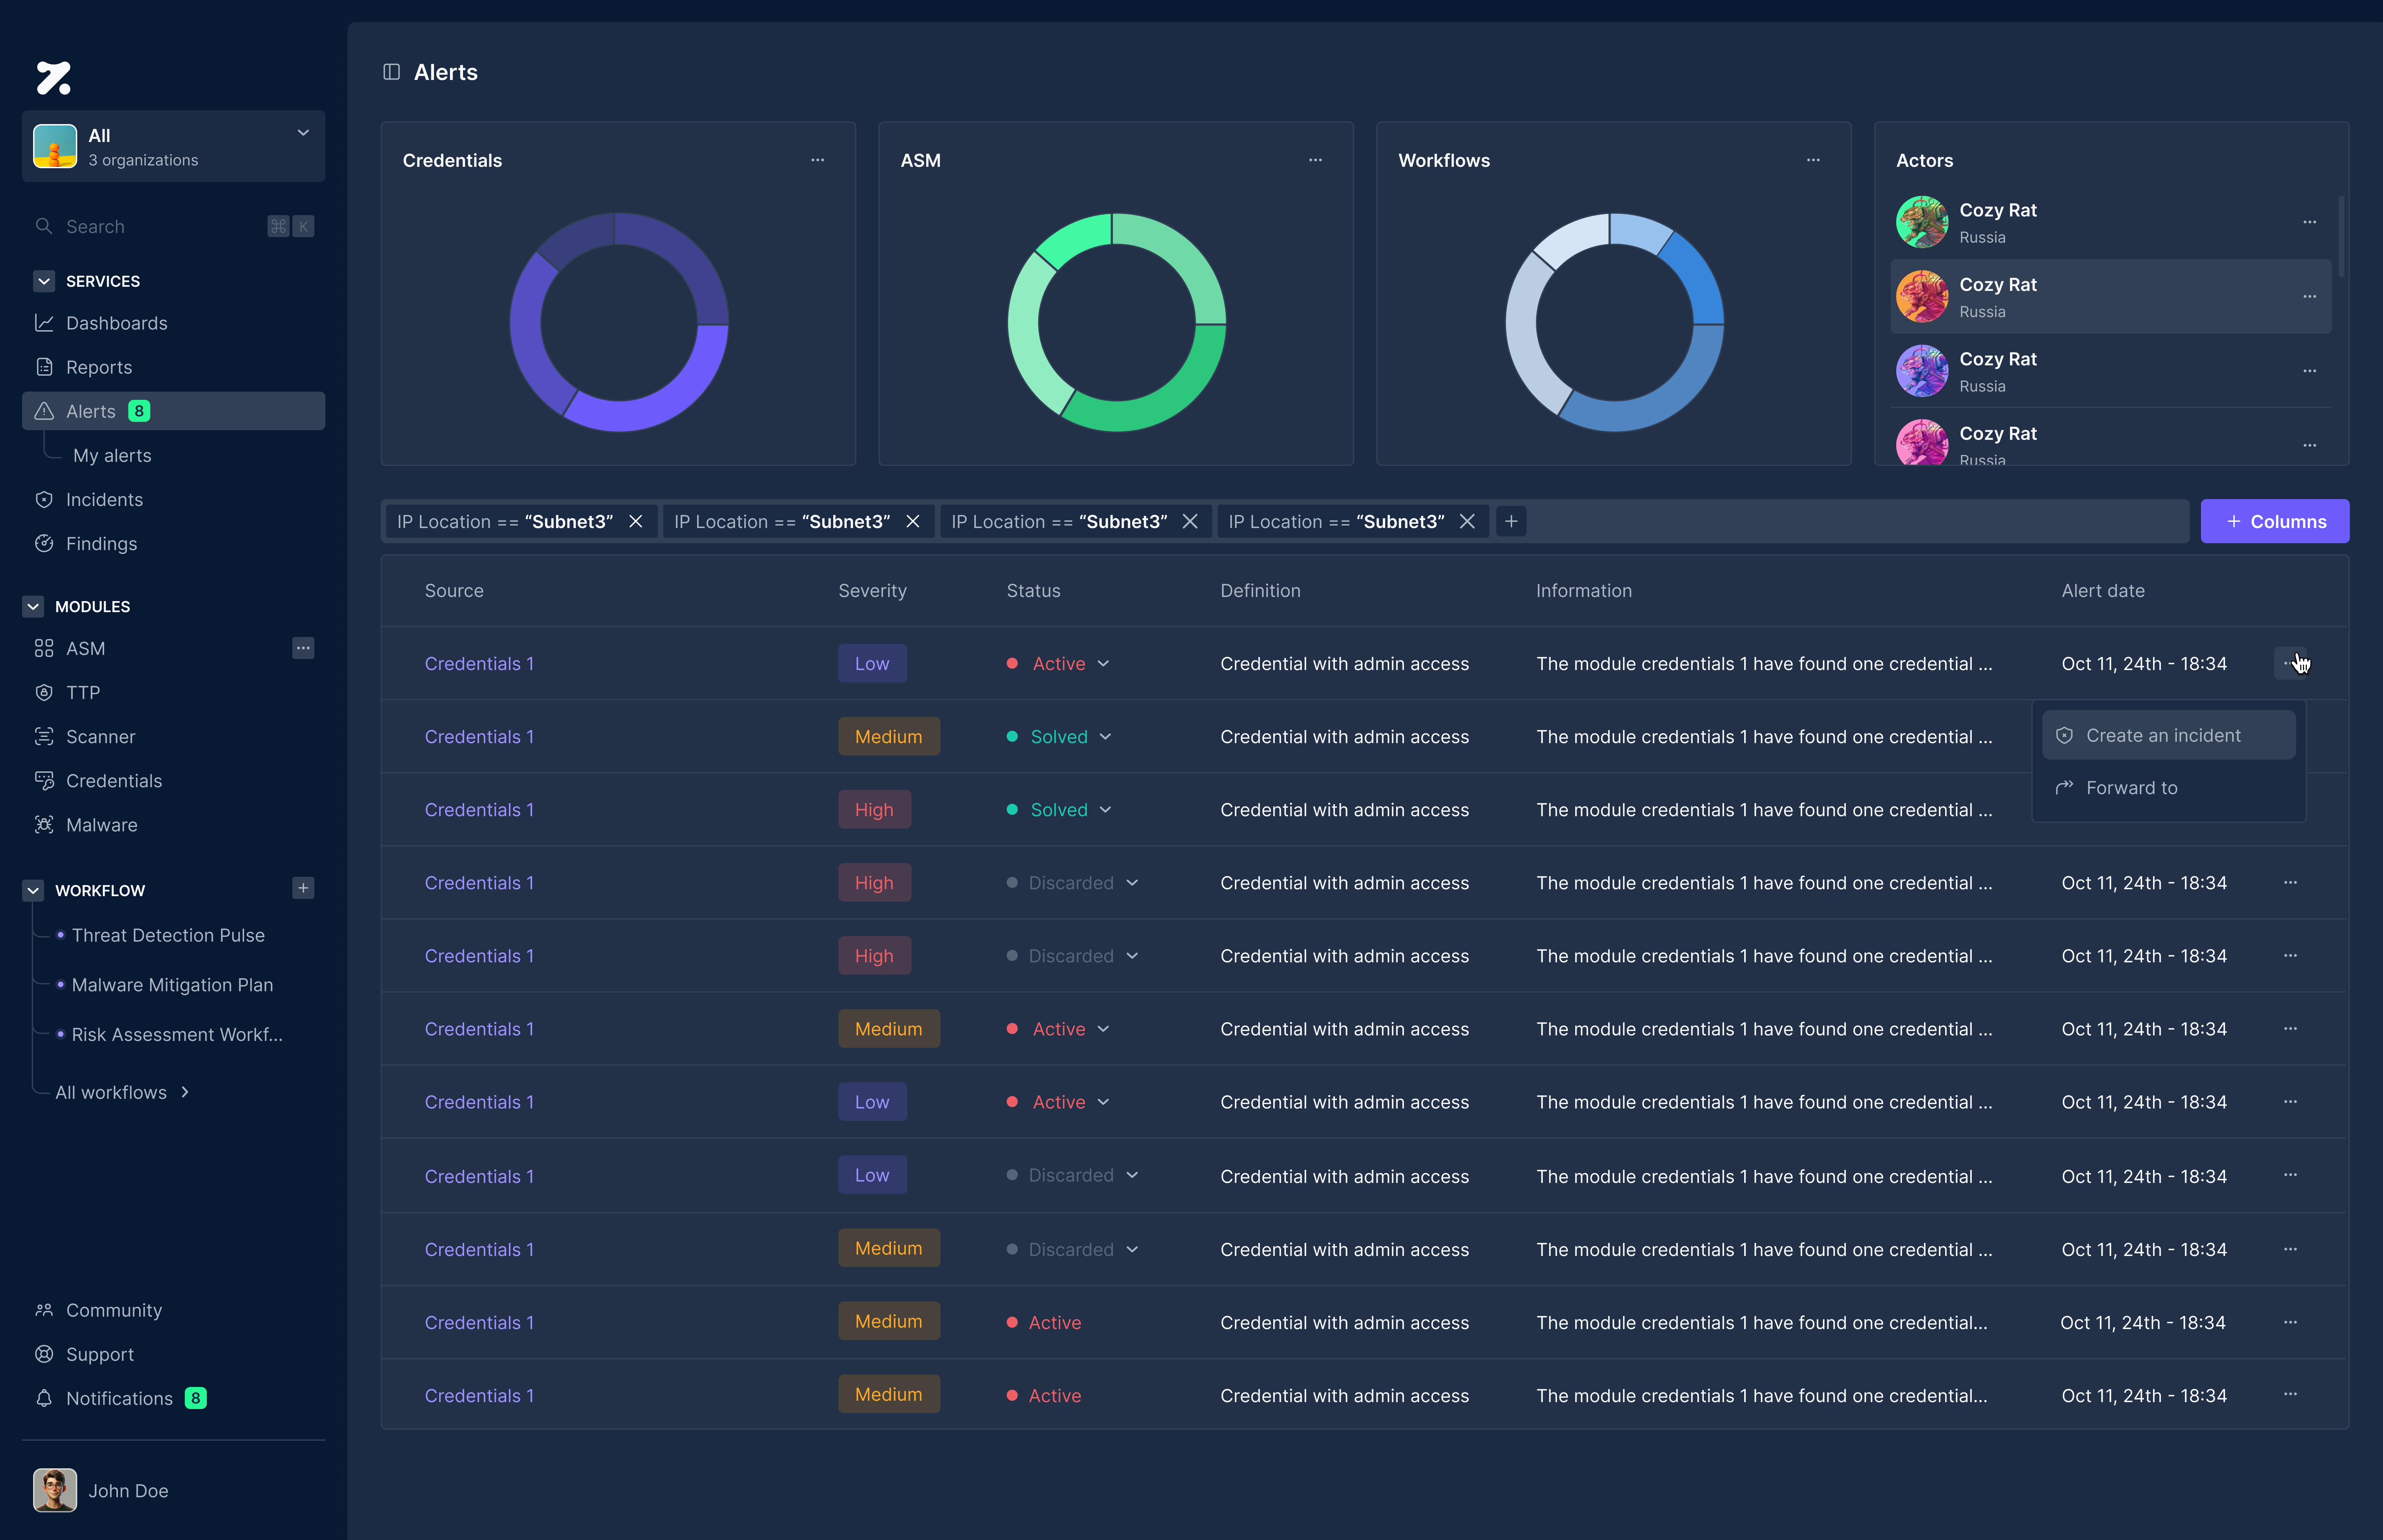Open ASM module options ellipsis in sidebar

click(303, 648)
